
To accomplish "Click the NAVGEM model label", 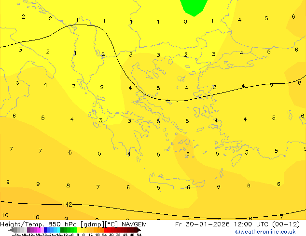I will 134,224.
